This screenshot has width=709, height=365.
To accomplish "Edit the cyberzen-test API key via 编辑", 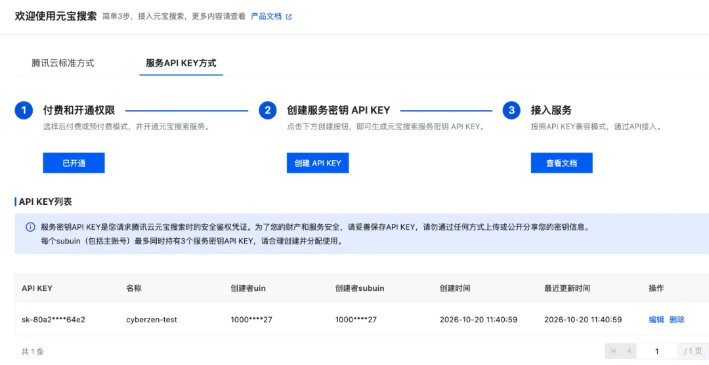I will tap(656, 319).
